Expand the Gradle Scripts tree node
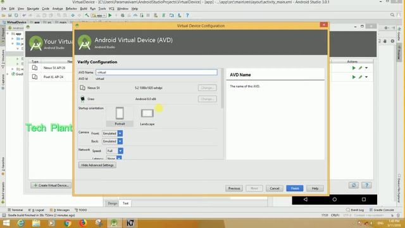 click(x=8, y=74)
